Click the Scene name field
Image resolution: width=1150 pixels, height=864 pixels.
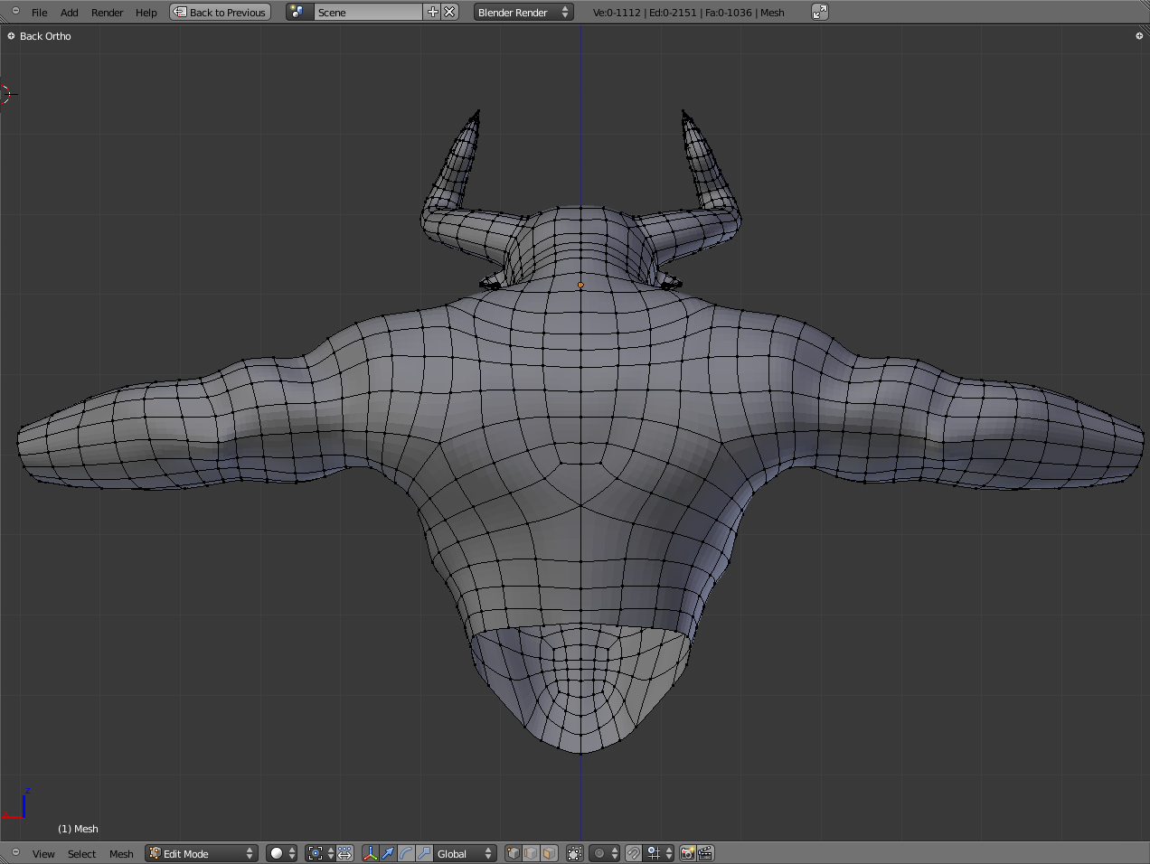click(367, 13)
